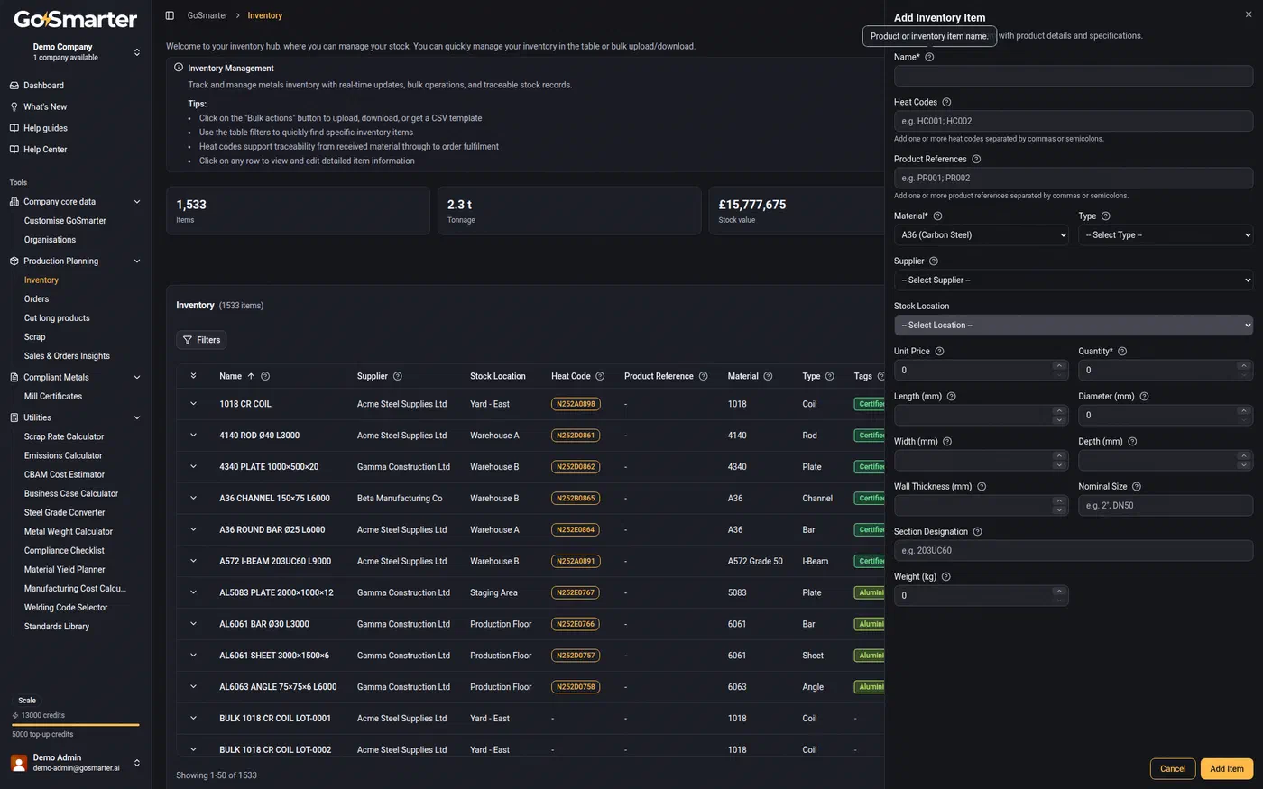Open the Filters button
Viewport: 1263px width, 789px height.
tap(201, 340)
